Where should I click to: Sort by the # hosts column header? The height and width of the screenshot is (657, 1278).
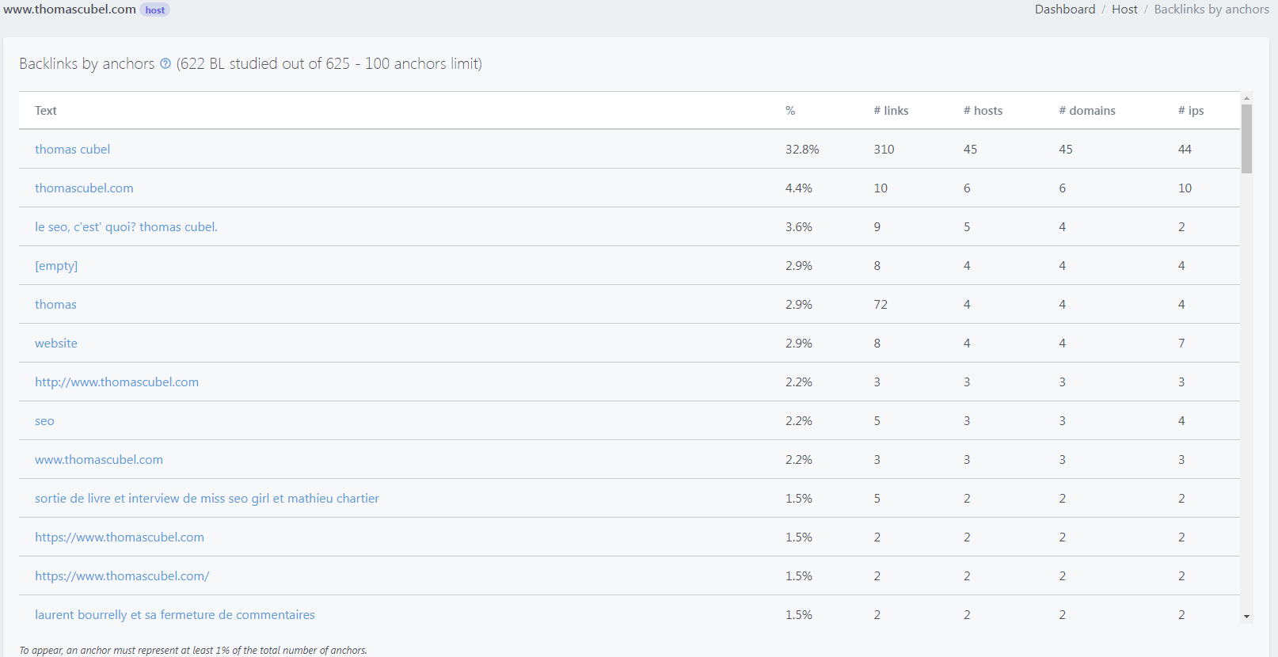pyautogui.click(x=983, y=111)
